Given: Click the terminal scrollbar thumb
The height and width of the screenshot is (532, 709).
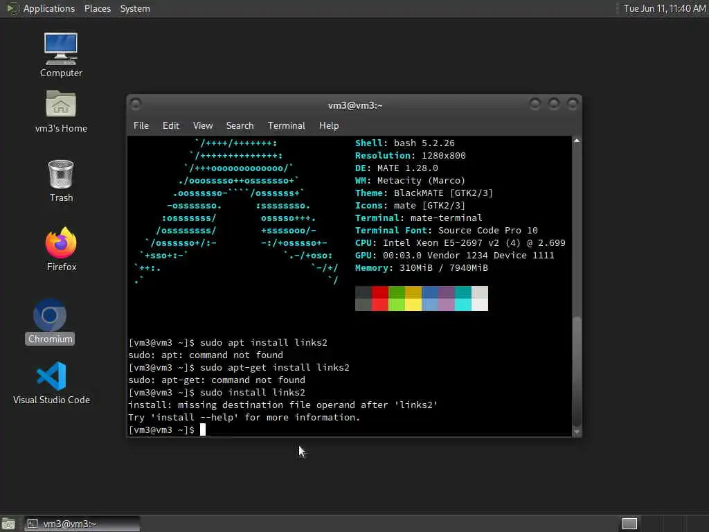Looking at the screenshot, I should click(x=577, y=371).
